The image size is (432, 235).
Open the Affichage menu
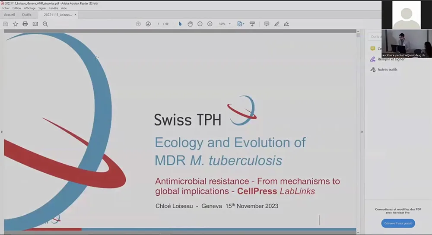click(x=29, y=8)
